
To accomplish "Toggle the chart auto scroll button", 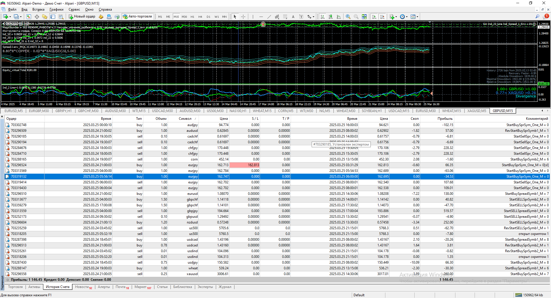I will (374, 17).
